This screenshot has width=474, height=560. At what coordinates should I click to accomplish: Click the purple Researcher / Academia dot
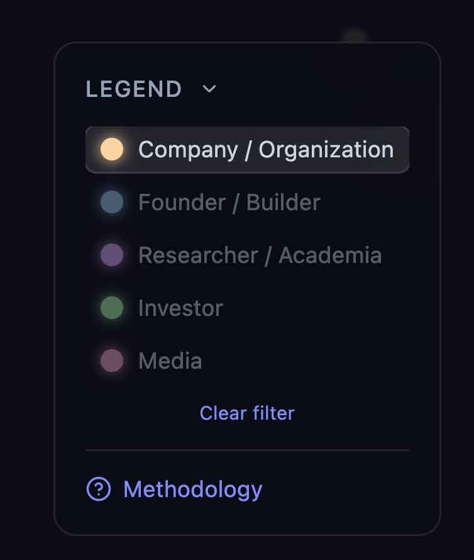(x=112, y=255)
